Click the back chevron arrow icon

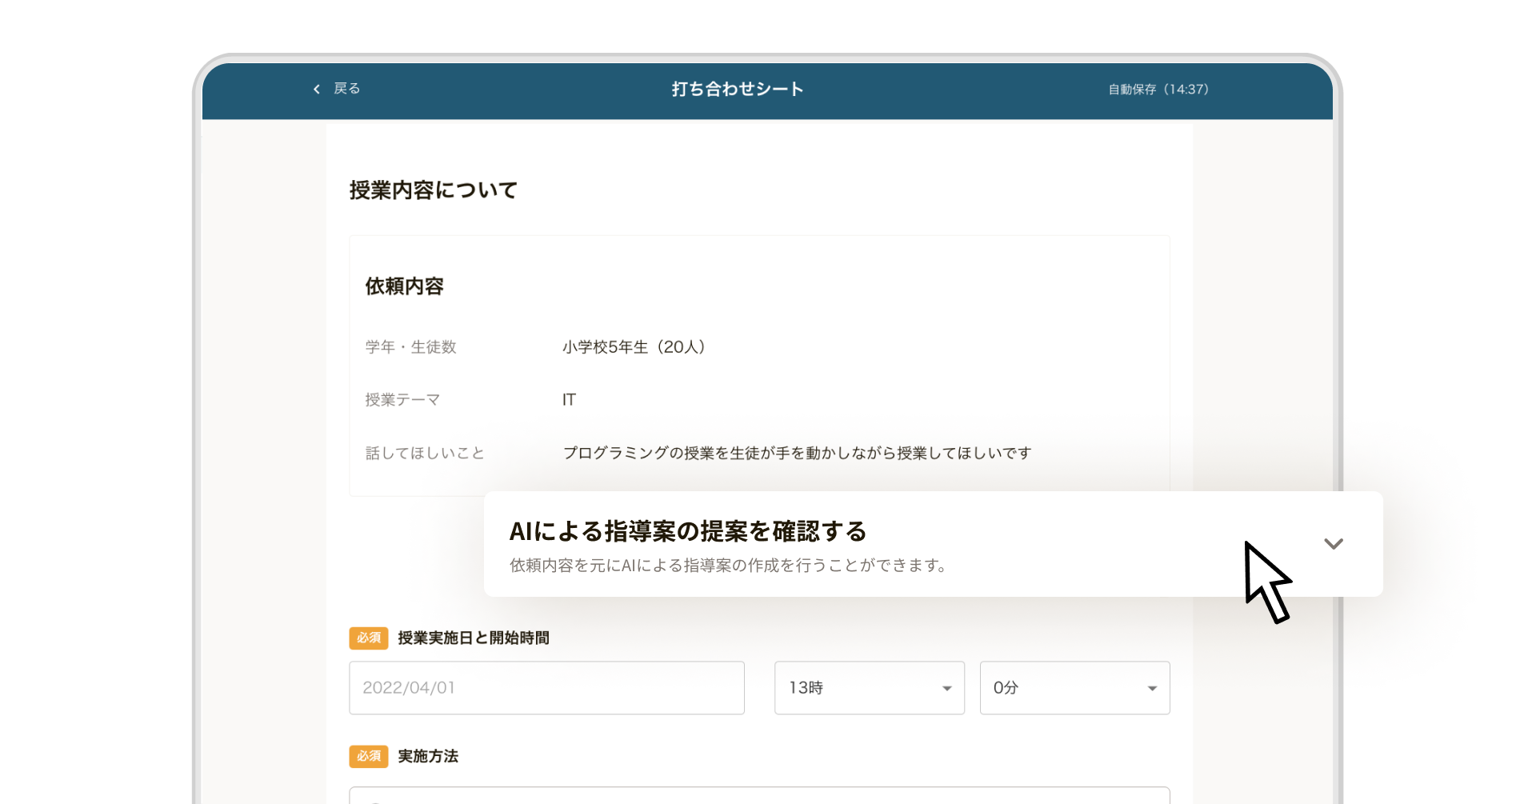pyautogui.click(x=317, y=89)
